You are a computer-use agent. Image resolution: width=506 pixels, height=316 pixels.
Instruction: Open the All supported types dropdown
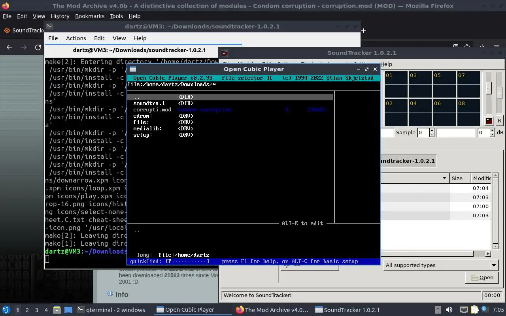(441, 265)
